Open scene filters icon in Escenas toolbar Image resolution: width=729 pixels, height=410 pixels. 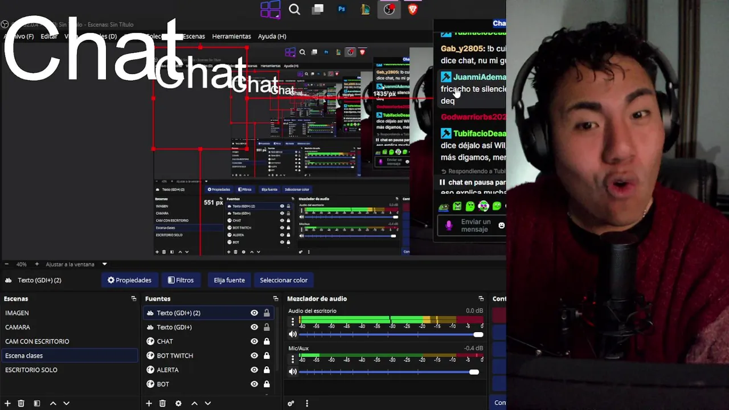click(x=37, y=403)
